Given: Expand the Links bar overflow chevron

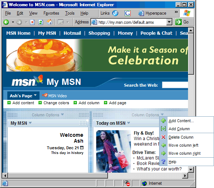Looking at the screenshot, I should [x=176, y=12].
